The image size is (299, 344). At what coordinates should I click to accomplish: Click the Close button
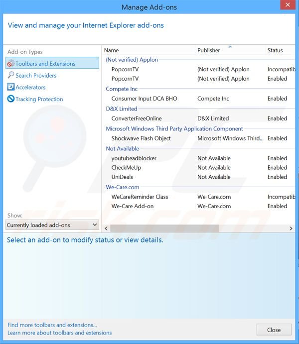pyautogui.click(x=274, y=330)
